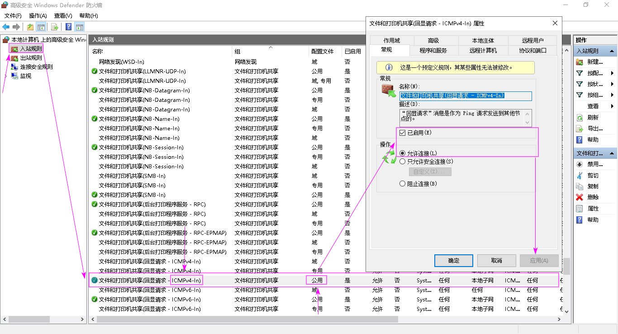Click the 按组... filter action
The width and height of the screenshot is (618, 334).
pyautogui.click(x=595, y=95)
